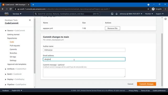168x95 pixels.
Task: Open the Services dropdown menu
Action: pos(17,14)
